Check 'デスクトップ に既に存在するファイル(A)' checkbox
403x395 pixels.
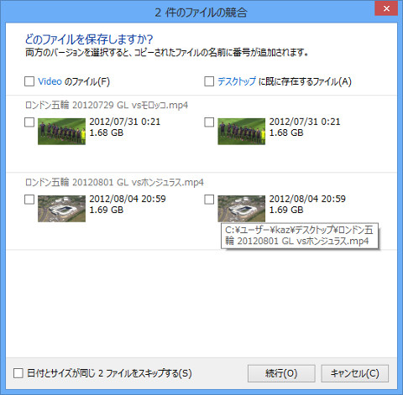(x=209, y=81)
